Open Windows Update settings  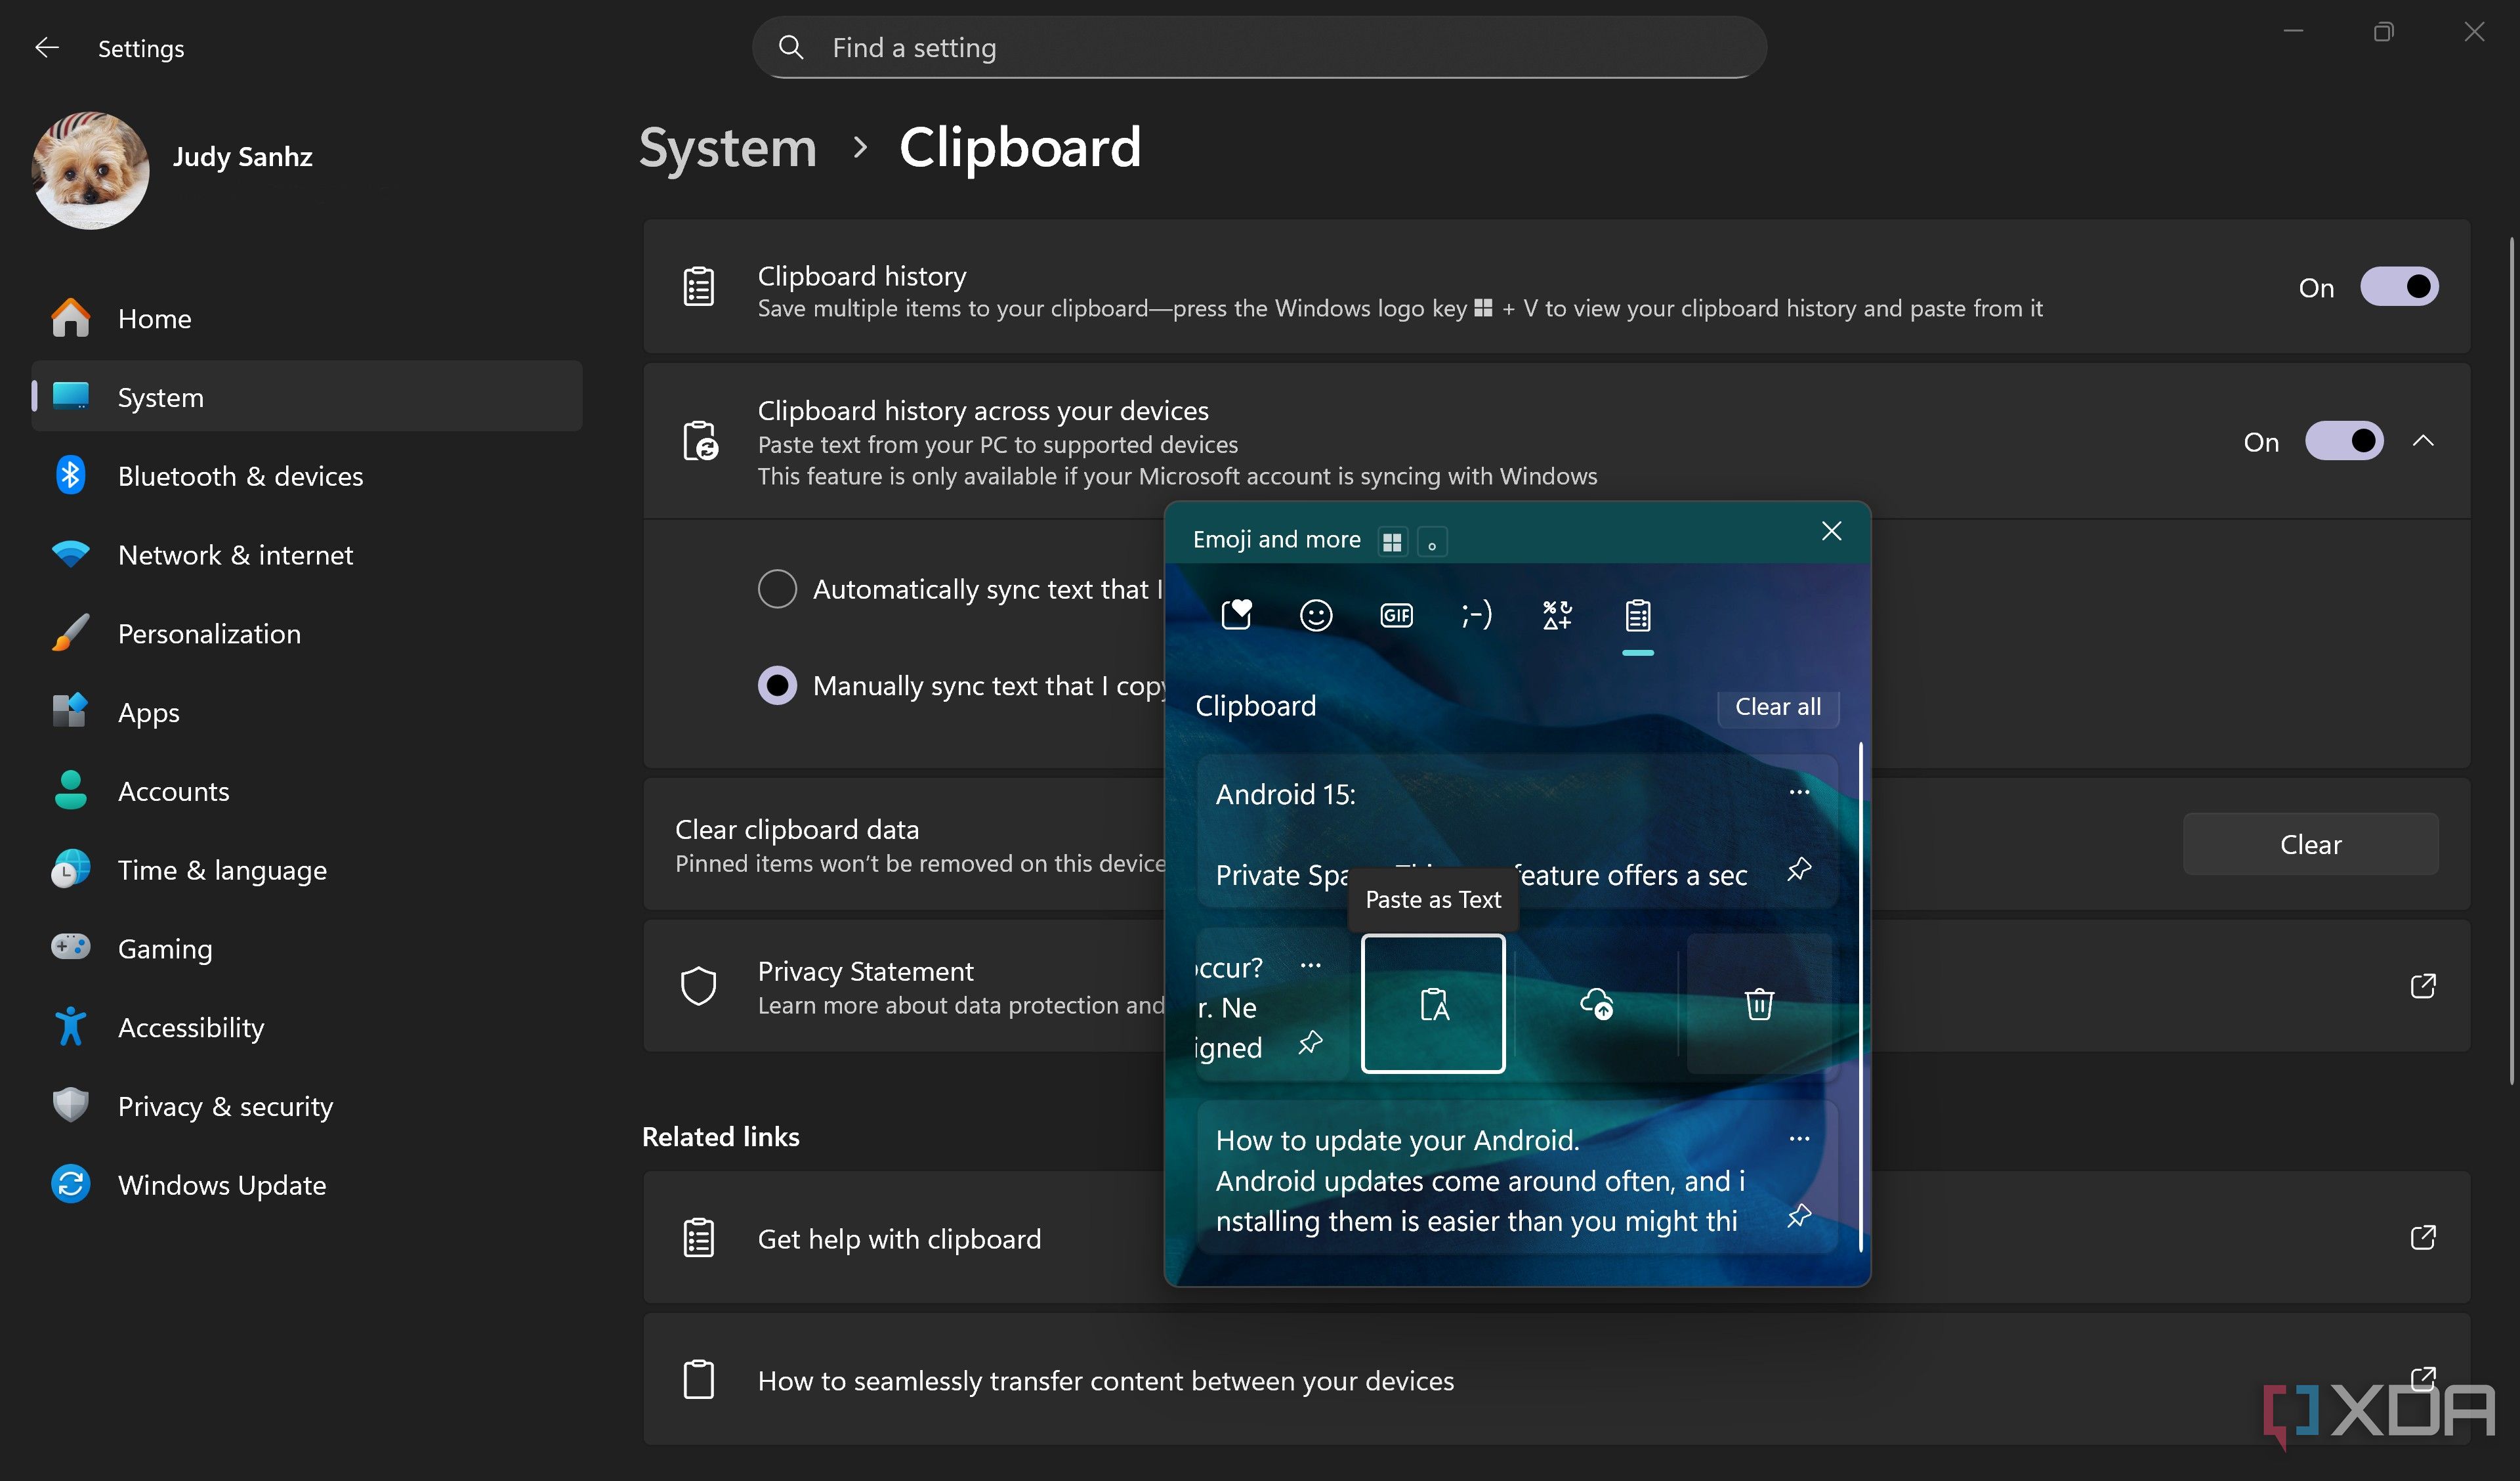click(x=307, y=1185)
